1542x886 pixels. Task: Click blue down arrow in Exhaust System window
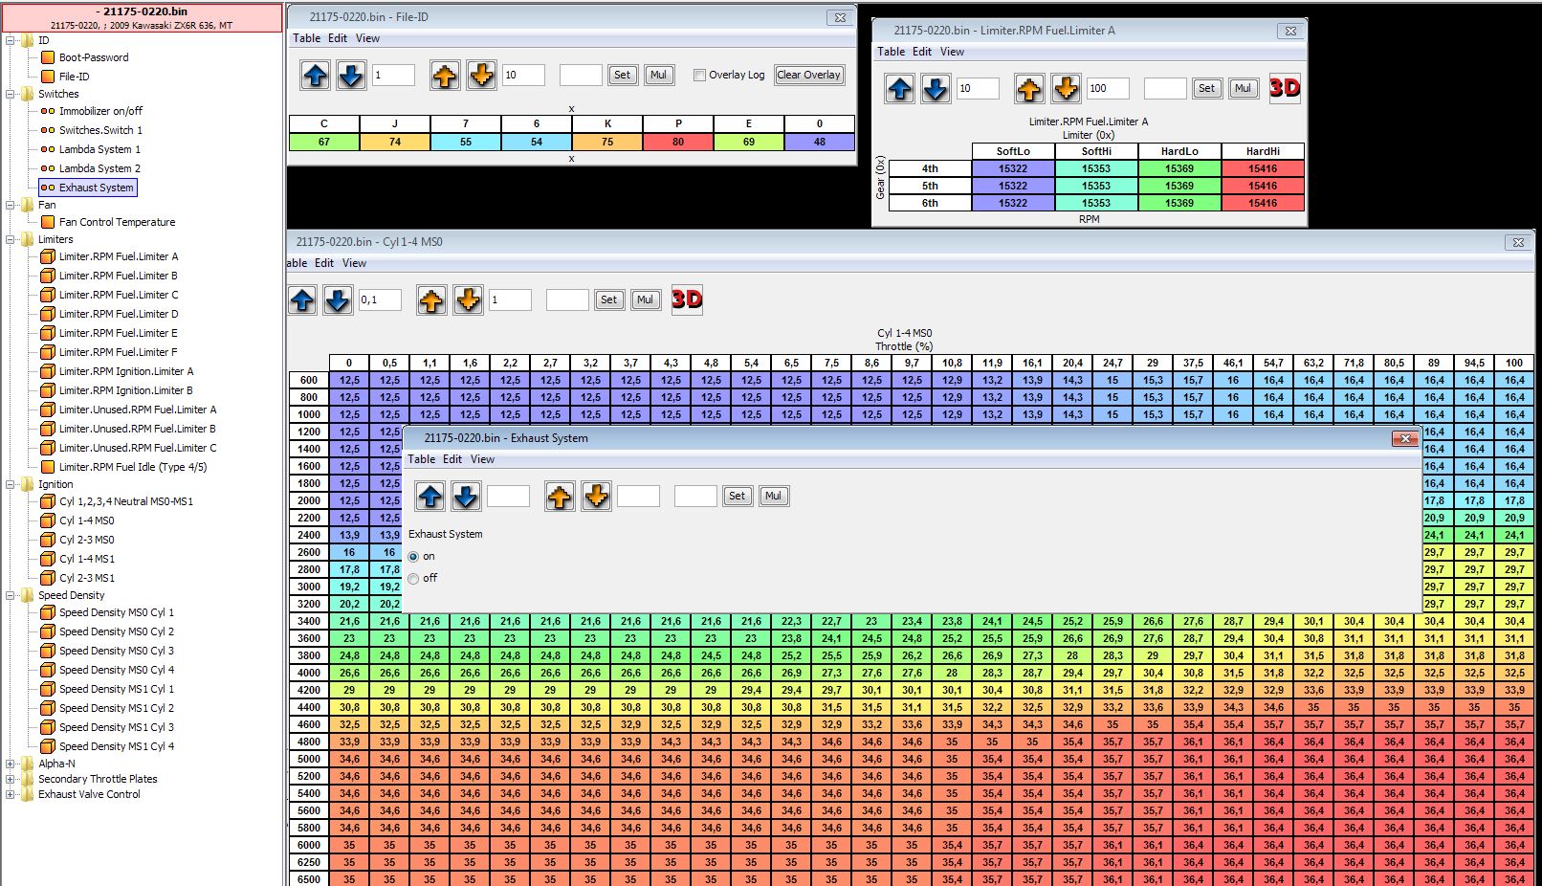click(x=466, y=496)
